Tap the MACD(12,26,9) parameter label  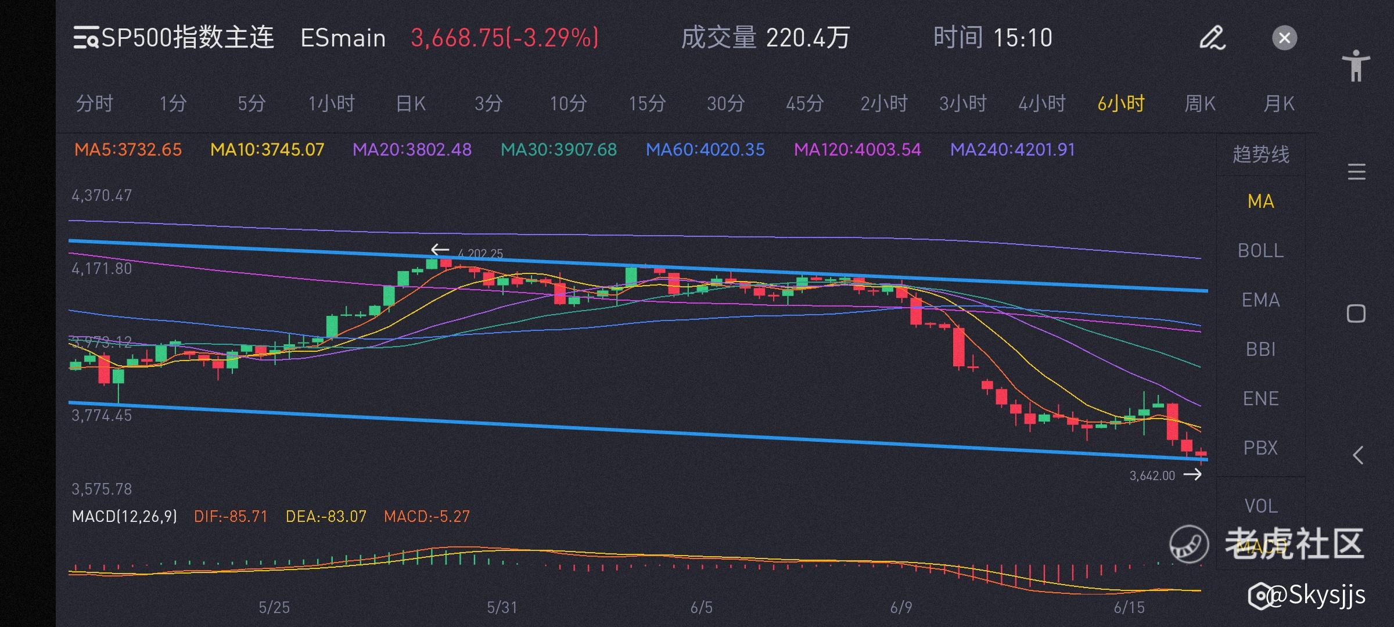coord(124,516)
